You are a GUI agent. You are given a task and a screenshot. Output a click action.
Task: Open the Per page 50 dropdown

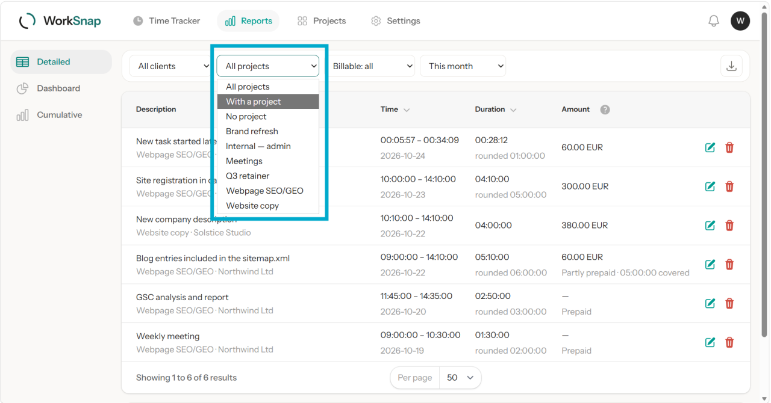tap(460, 378)
